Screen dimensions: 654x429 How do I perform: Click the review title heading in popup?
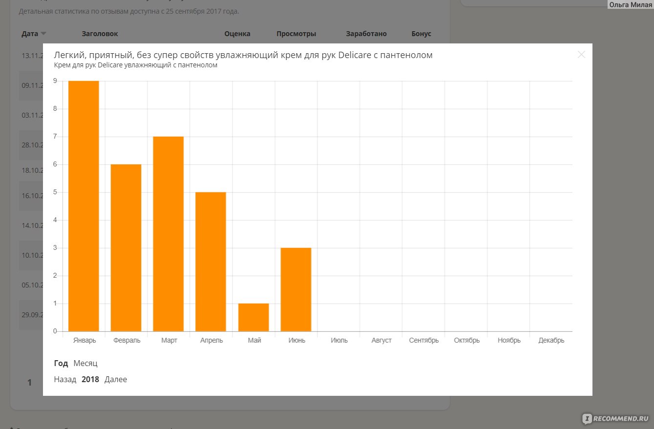(243, 55)
